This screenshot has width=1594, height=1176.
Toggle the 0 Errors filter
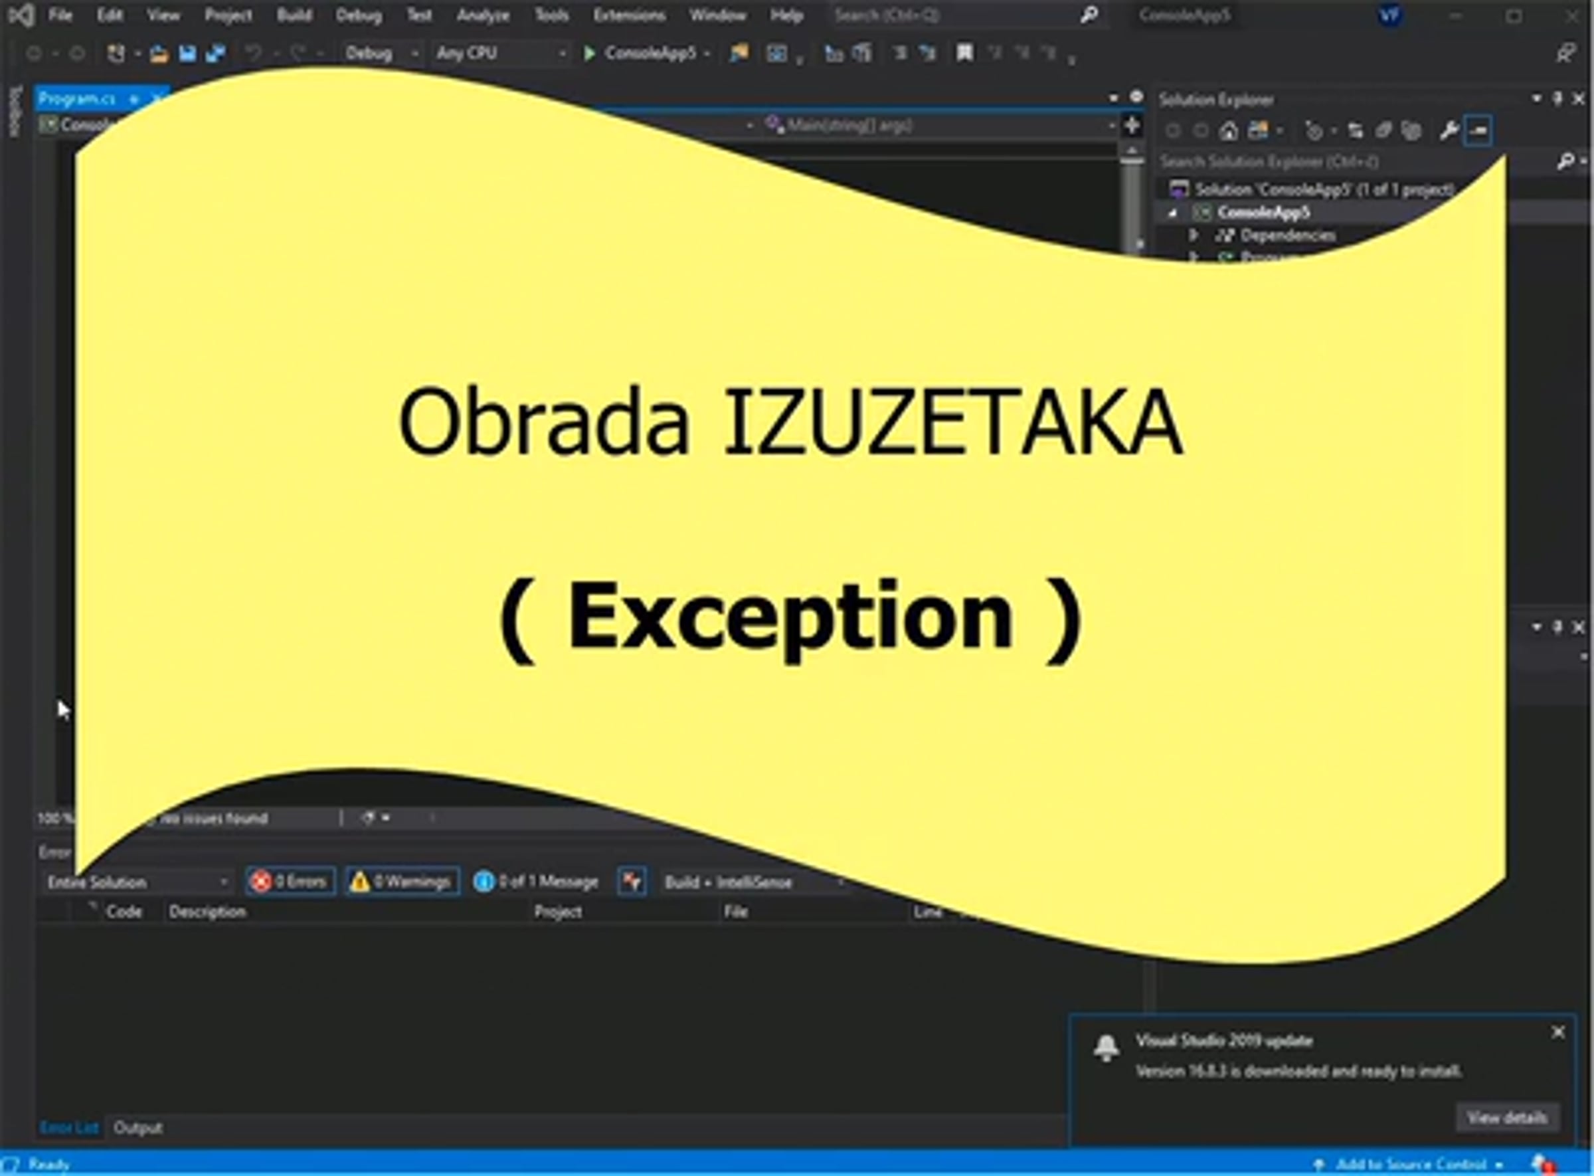pyautogui.click(x=290, y=881)
